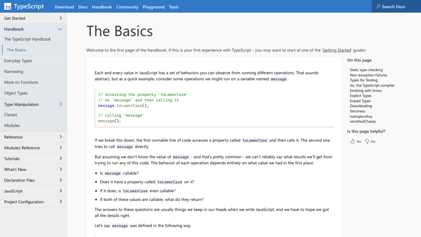Click the 'On this page' heading
Viewport: 421px width, 237px height.
pos(359,60)
